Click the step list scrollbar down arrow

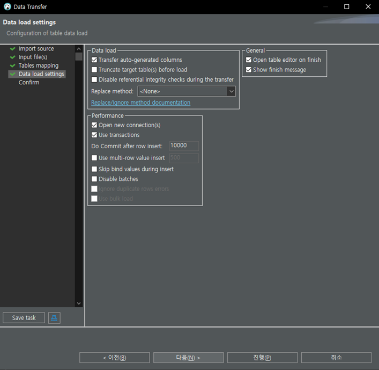79,303
